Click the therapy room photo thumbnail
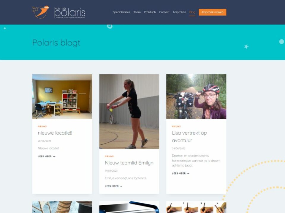Screen dimensions: 285x213 [x=62, y=96]
